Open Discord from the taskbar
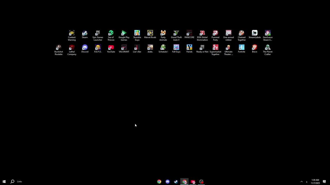Viewport: 330px width, 185px height. pos(168,182)
